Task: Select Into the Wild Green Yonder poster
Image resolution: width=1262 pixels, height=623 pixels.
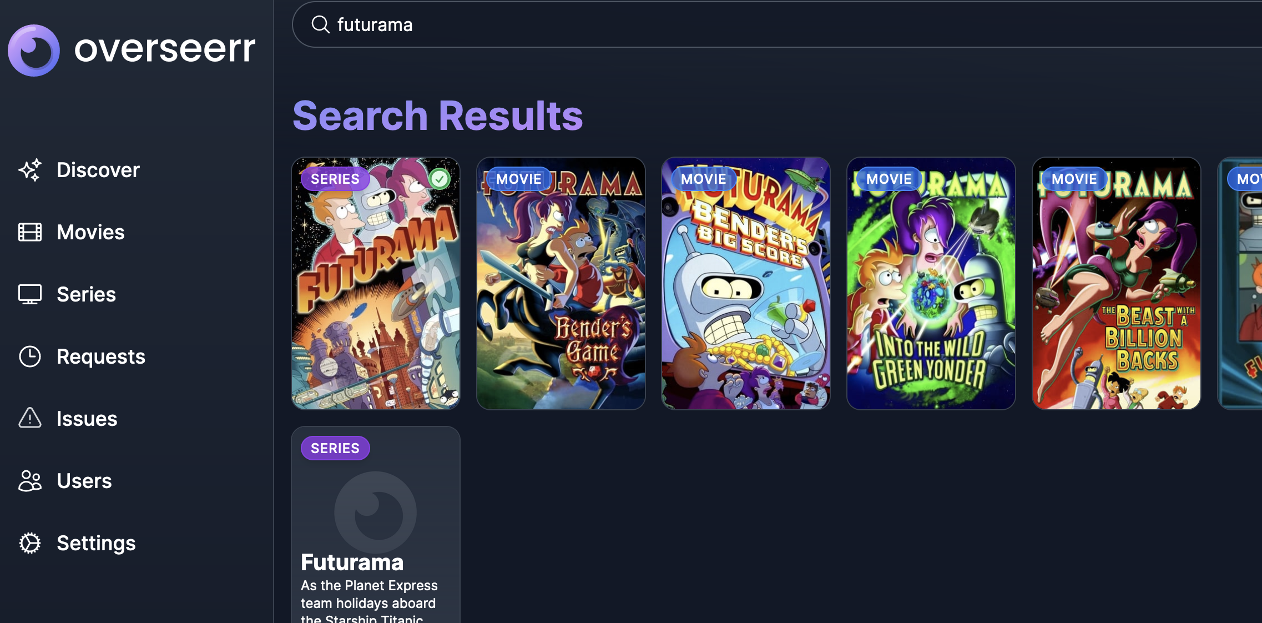Action: pyautogui.click(x=931, y=284)
